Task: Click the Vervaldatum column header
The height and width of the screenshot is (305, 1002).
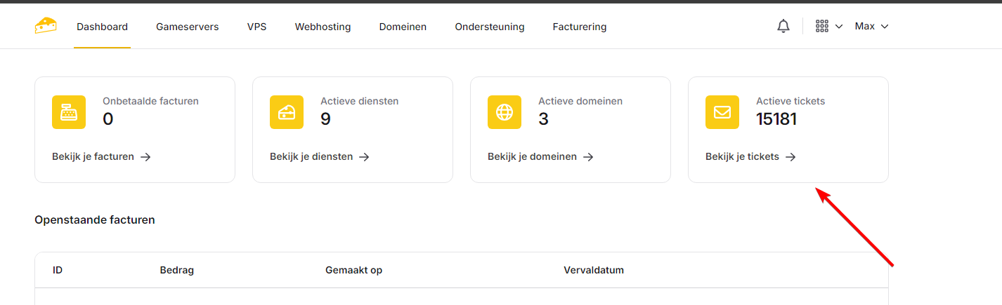Action: coord(593,271)
